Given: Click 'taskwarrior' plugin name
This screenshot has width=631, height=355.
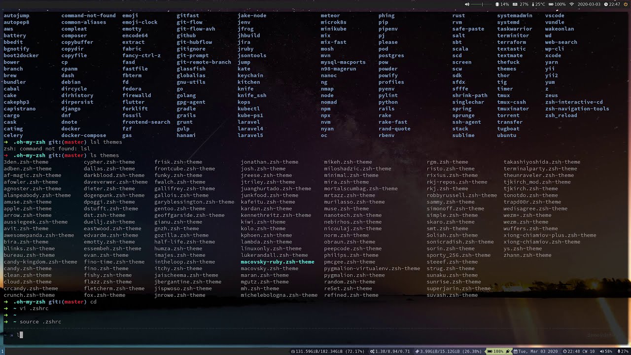Looking at the screenshot, I should [515, 29].
